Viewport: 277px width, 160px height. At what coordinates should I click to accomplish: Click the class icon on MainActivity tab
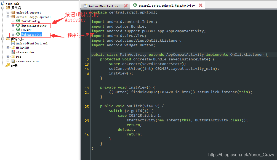coord(135,5)
